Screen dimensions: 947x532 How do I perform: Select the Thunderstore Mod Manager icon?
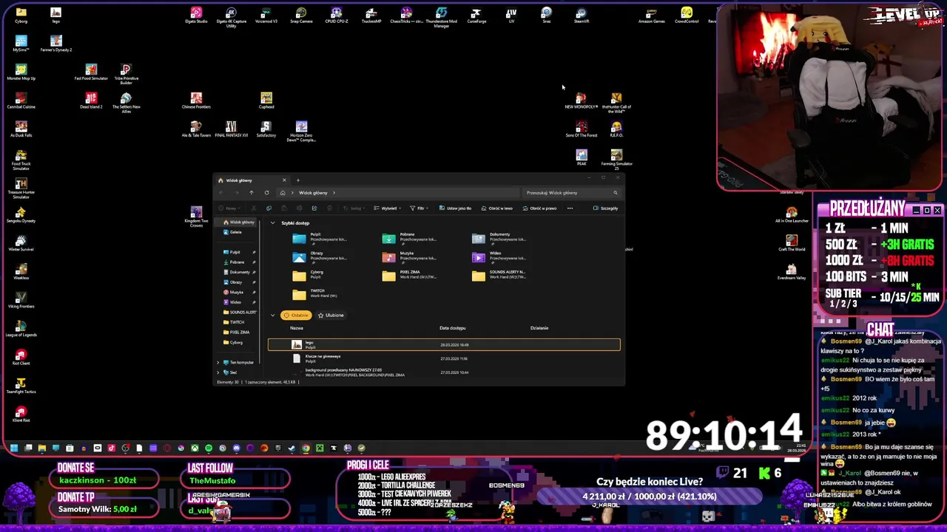pos(441,16)
